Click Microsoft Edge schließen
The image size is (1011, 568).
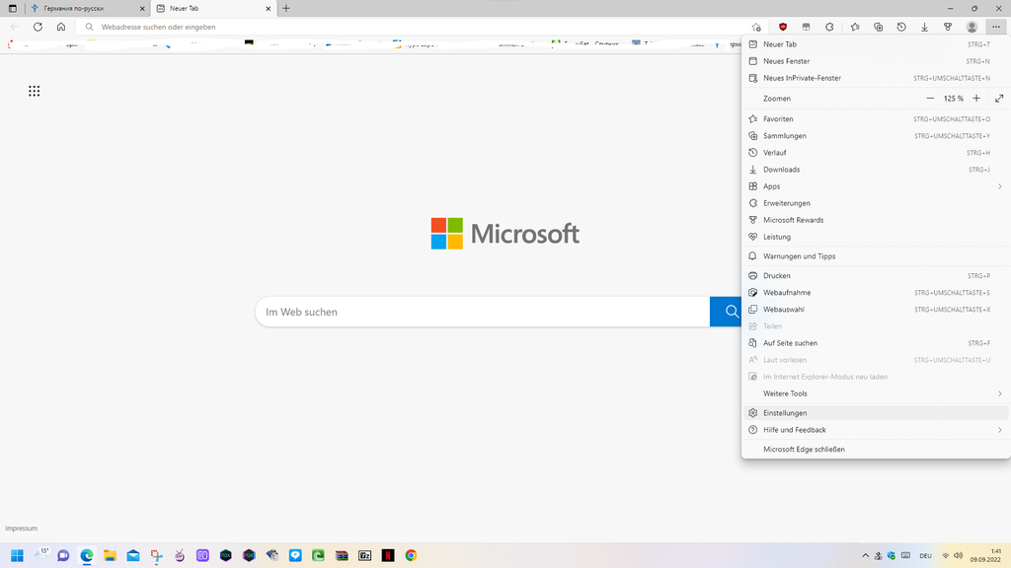(876, 450)
